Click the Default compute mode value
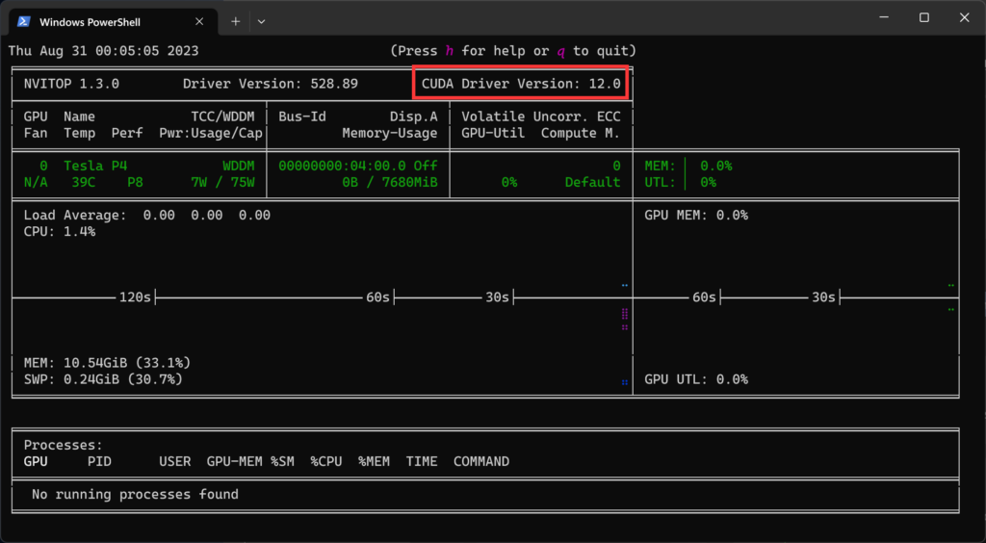986x543 pixels. pos(592,182)
